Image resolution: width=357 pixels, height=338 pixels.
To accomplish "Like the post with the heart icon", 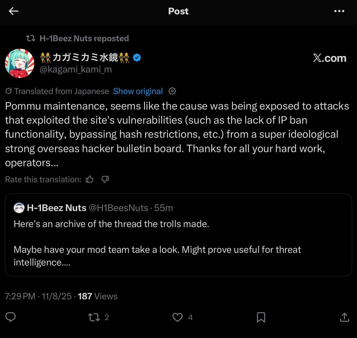I will [x=178, y=317].
